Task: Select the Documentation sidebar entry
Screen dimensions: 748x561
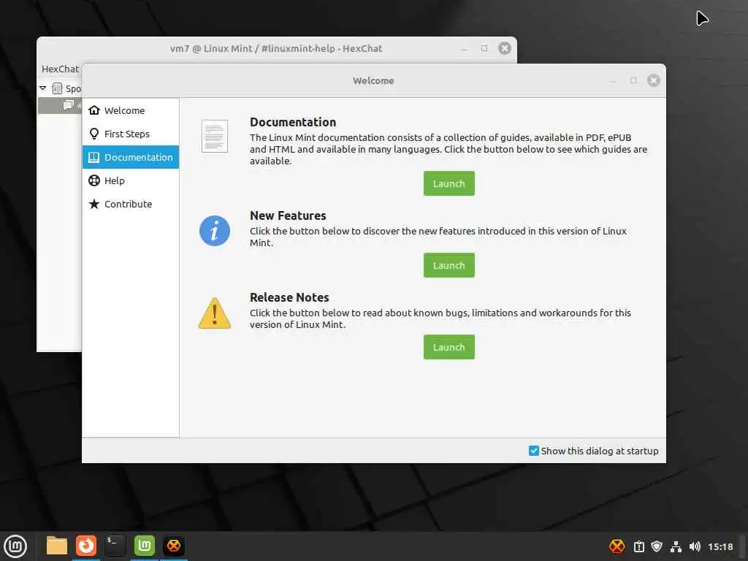Action: click(130, 157)
